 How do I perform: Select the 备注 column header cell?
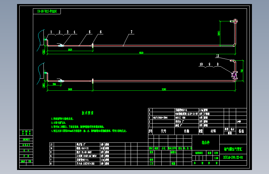point(241,131)
